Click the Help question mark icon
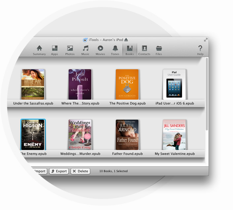 tap(200, 50)
